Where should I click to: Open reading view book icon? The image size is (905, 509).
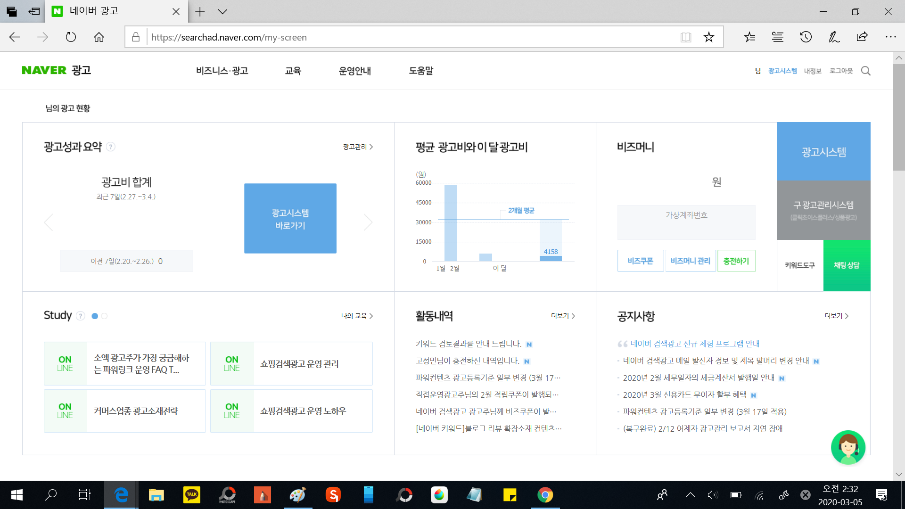pyautogui.click(x=686, y=37)
